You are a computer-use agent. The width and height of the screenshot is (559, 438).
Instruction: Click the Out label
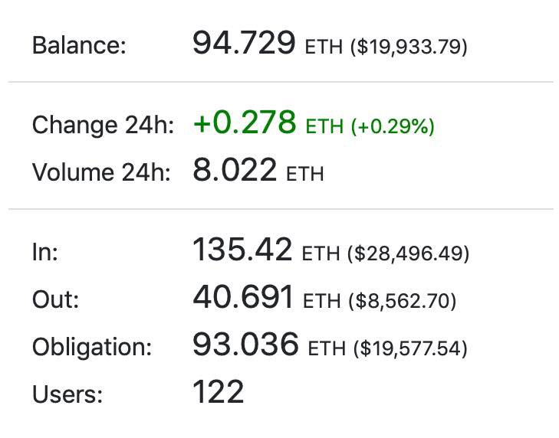point(54,299)
